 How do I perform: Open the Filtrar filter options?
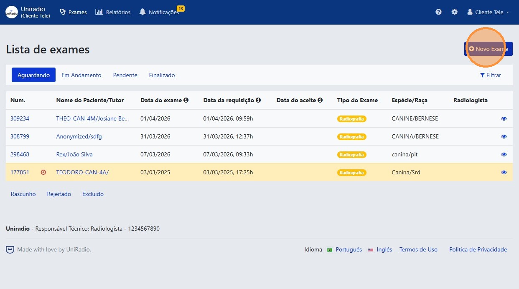491,75
